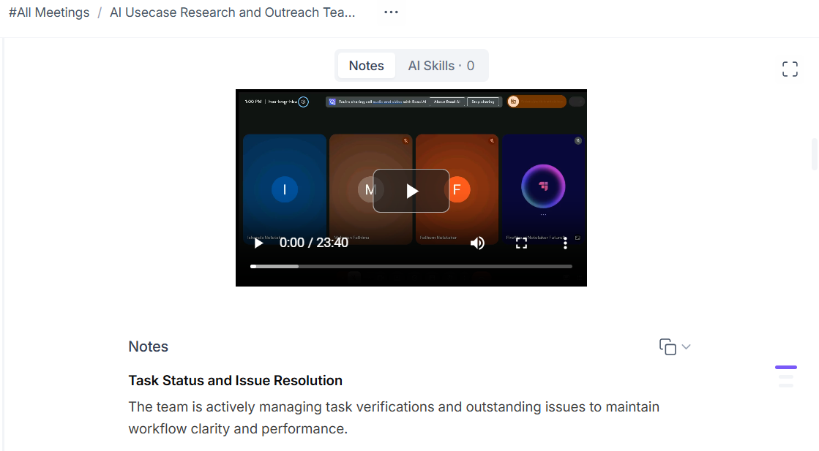
Task: Enter video fullscreen mode
Action: pyautogui.click(x=521, y=243)
